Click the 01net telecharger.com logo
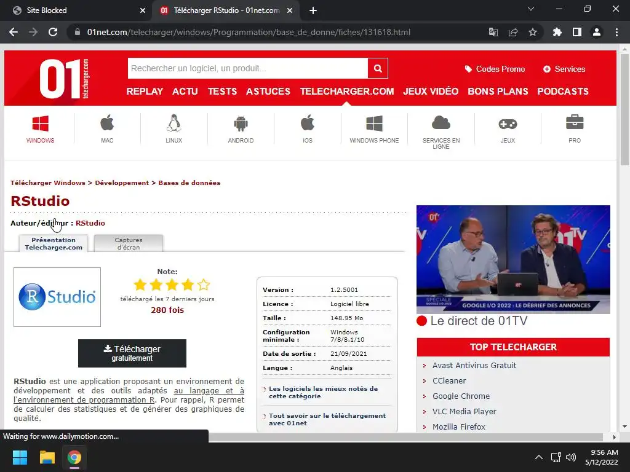The height and width of the screenshot is (472, 630). (64, 79)
